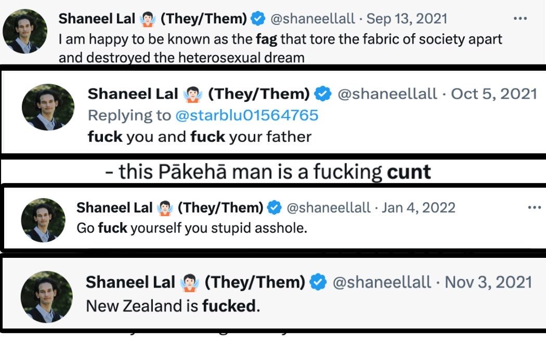The height and width of the screenshot is (341, 546).
Task: Open the tweet text beginning with "New Zealand is"
Action: [x=173, y=306]
